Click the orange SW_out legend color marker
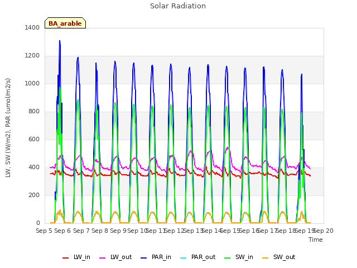 click(x=266, y=258)
